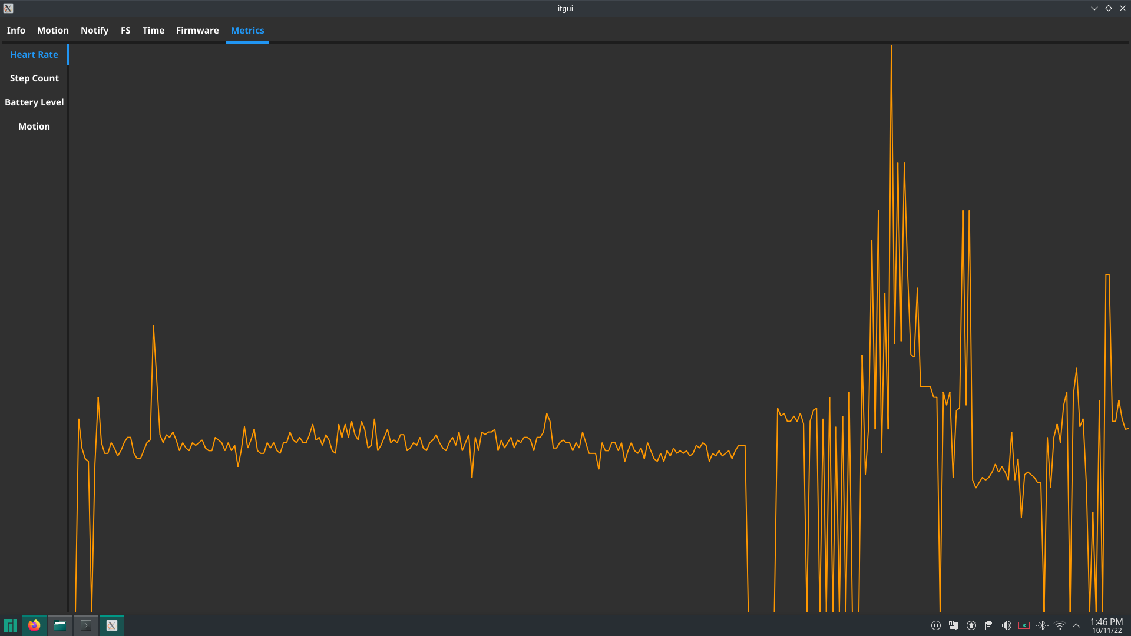Open the system updates tray icon
1131x636 pixels.
point(971,625)
